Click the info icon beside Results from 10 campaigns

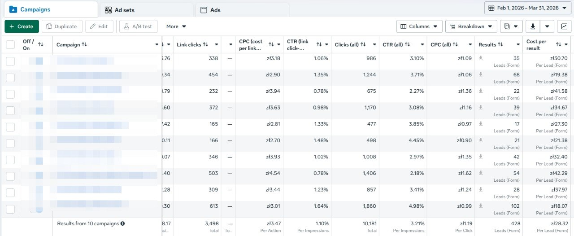point(122,223)
